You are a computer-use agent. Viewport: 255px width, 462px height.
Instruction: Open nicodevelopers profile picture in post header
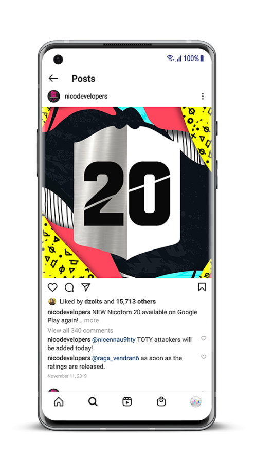(x=53, y=97)
